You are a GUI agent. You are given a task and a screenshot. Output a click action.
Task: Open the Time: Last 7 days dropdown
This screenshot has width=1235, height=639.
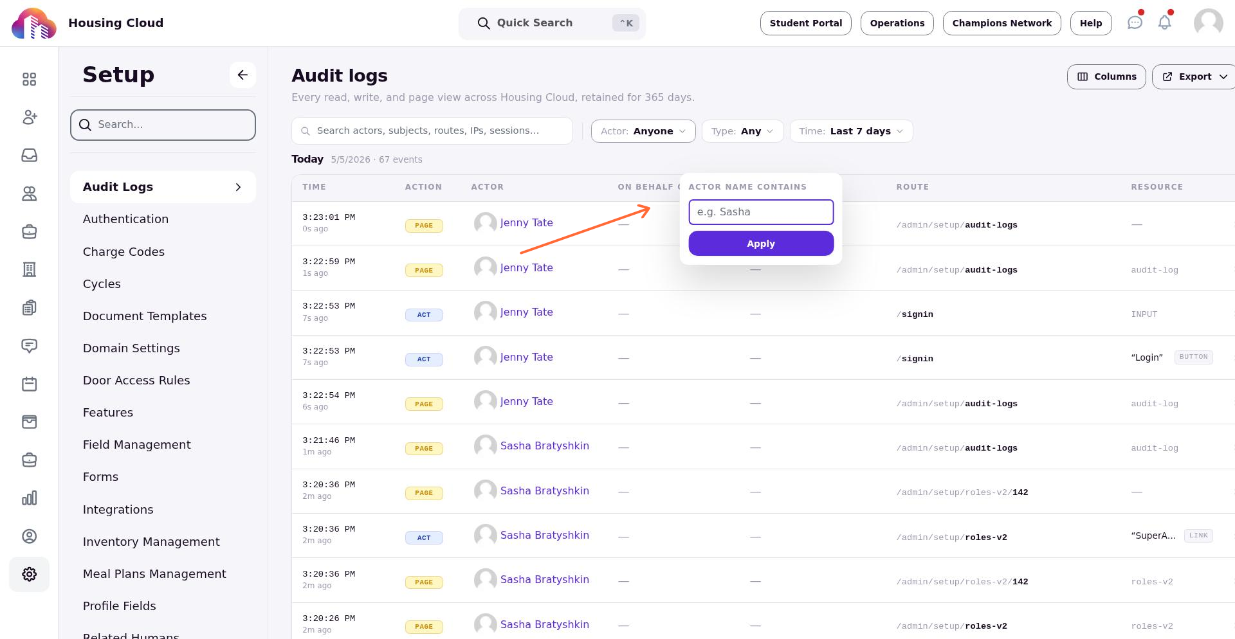[851, 131]
